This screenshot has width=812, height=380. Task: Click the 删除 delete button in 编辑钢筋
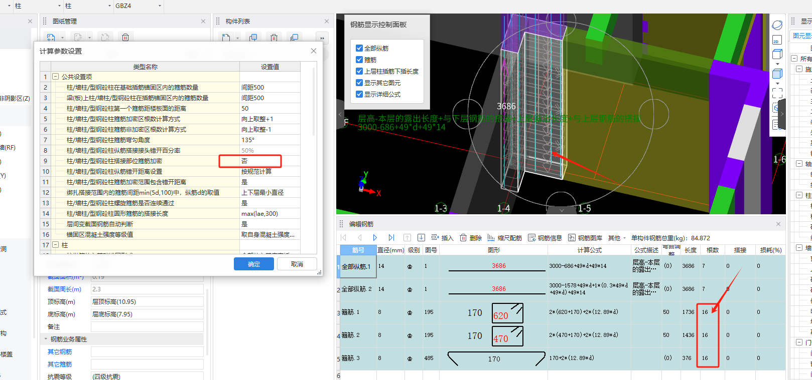click(471, 238)
